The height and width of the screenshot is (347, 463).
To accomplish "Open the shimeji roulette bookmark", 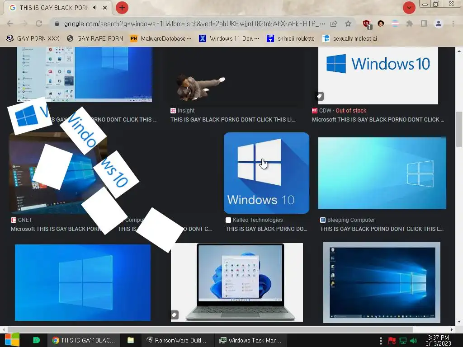I will coord(291,39).
